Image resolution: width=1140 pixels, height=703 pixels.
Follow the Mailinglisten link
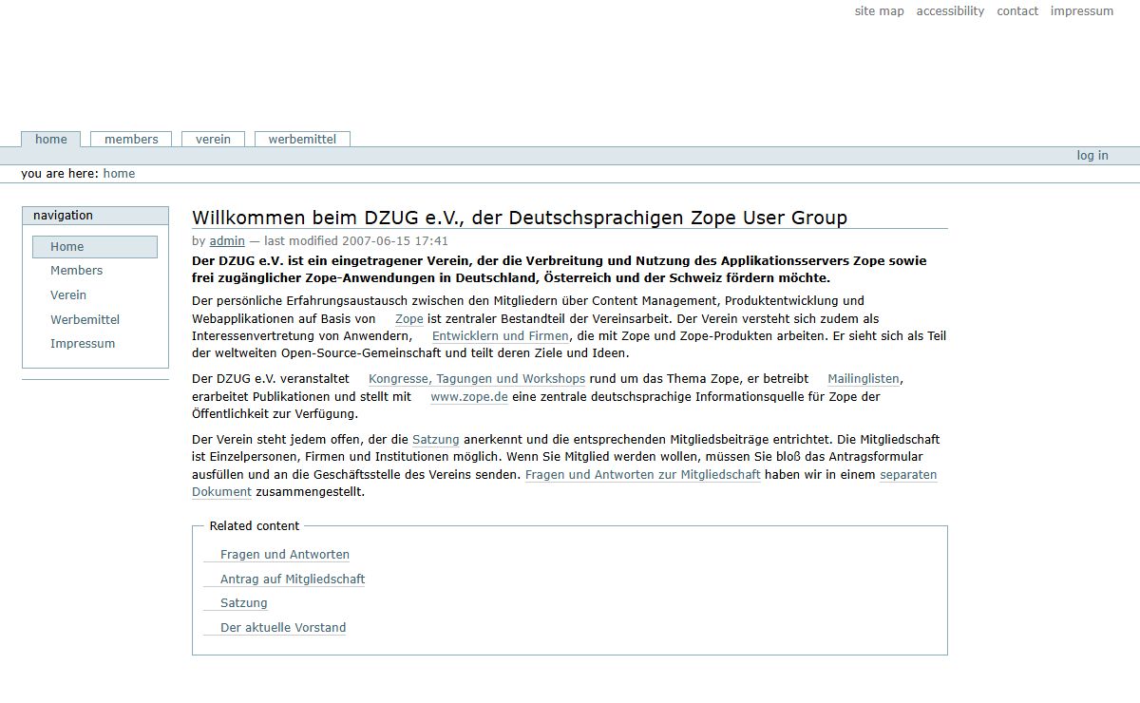pos(864,379)
